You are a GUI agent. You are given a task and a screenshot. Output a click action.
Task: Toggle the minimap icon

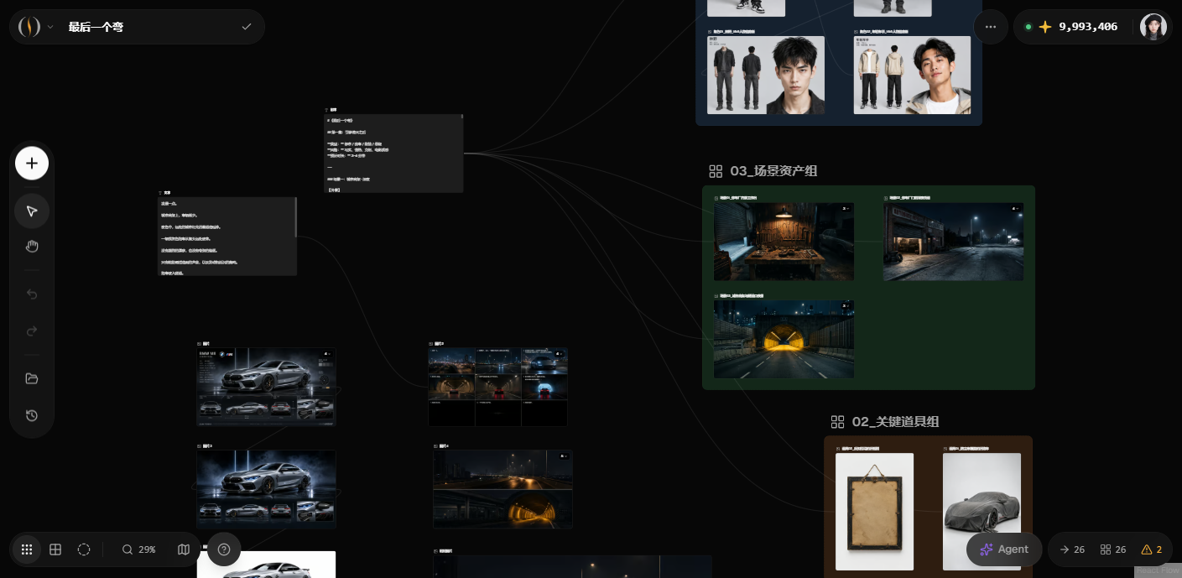coord(184,549)
